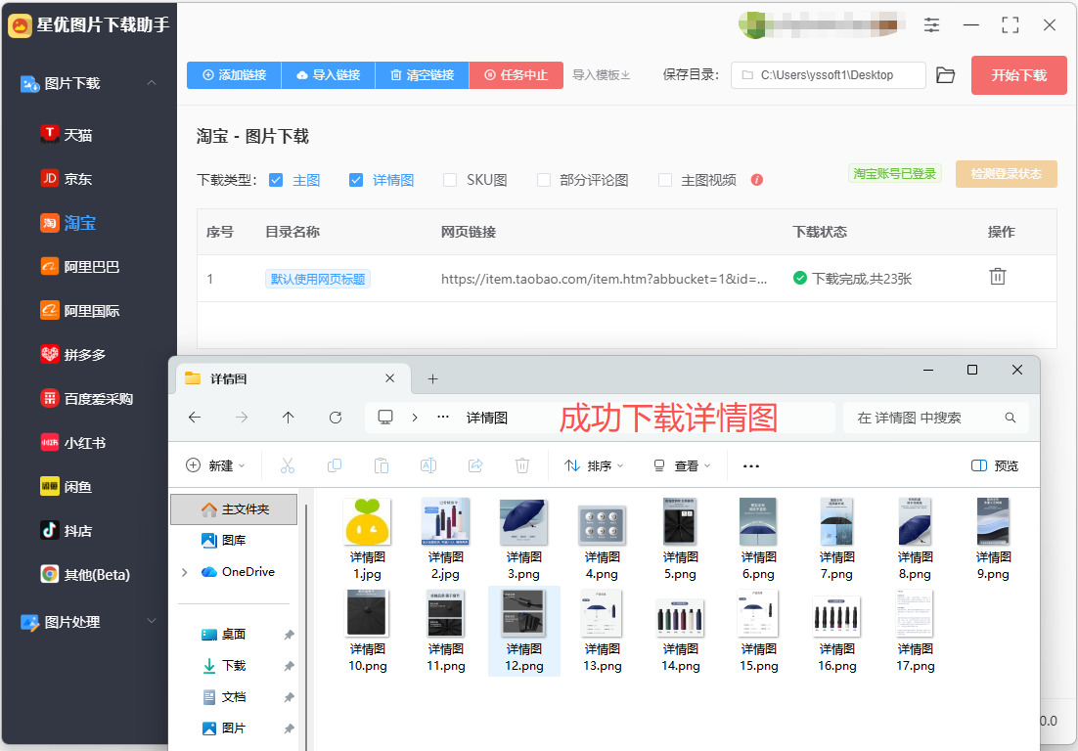Open the 阿里巴巴 sidebar entry
The height and width of the screenshot is (751, 1078).
click(x=80, y=267)
